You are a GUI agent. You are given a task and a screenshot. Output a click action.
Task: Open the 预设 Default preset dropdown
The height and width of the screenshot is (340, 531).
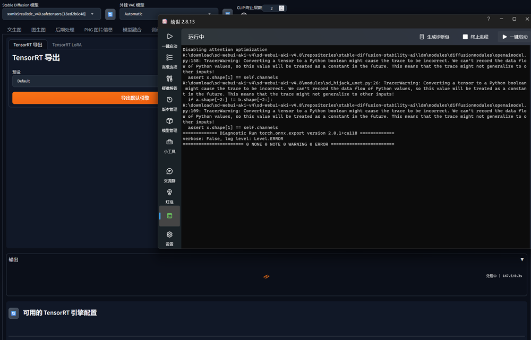point(85,81)
